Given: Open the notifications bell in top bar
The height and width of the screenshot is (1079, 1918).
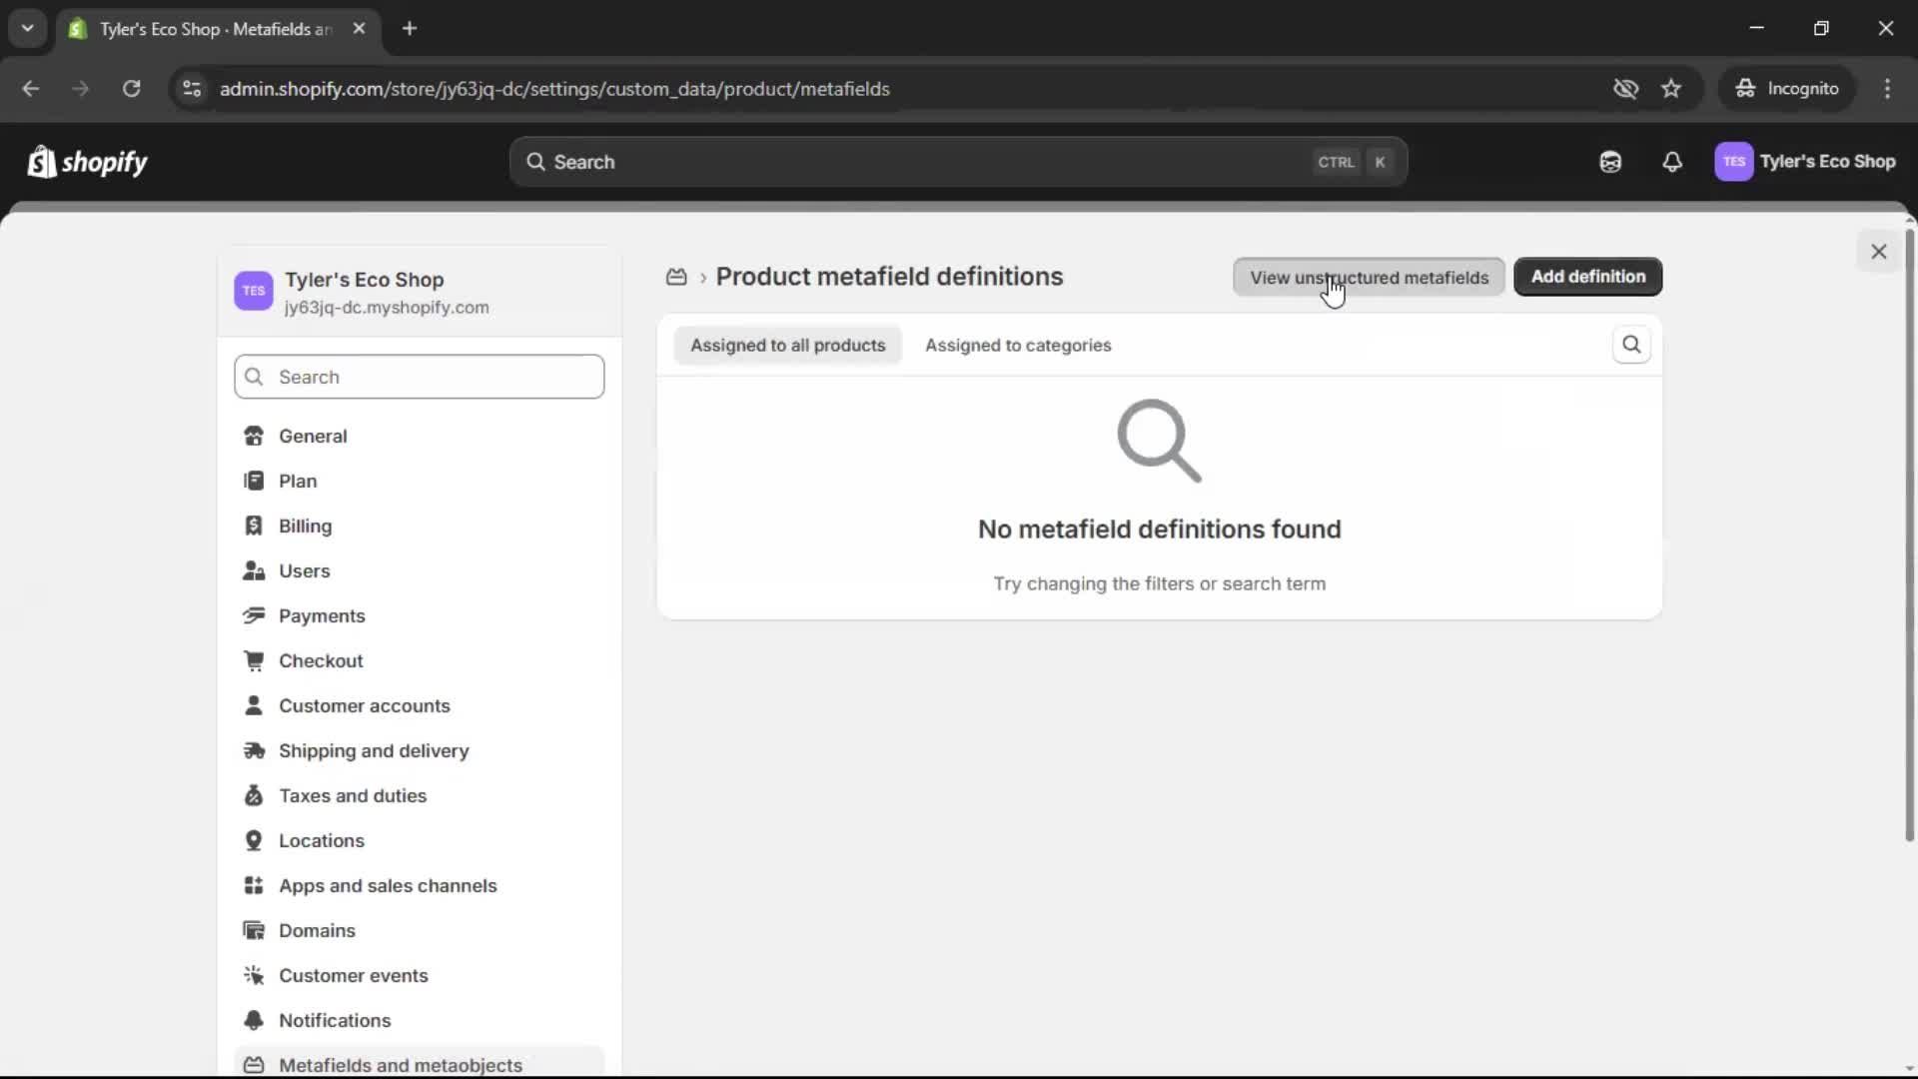Looking at the screenshot, I should (x=1672, y=162).
